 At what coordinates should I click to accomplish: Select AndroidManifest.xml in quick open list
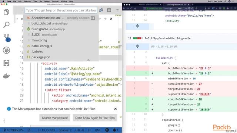click(61, 18)
